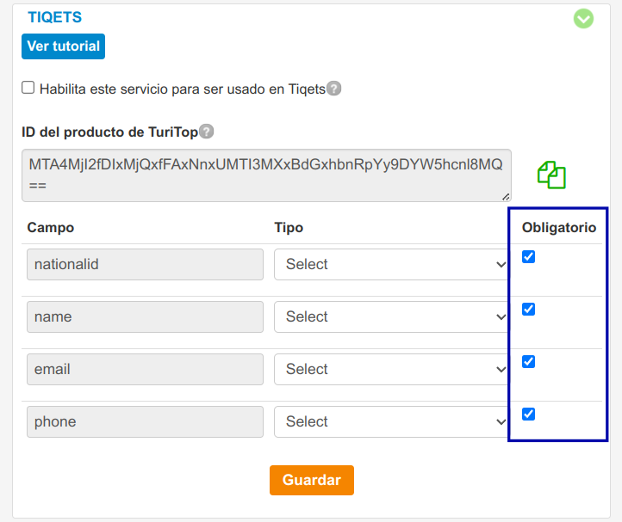This screenshot has height=522, width=622.
Task: Click the copy product ID icon
Action: [551, 175]
